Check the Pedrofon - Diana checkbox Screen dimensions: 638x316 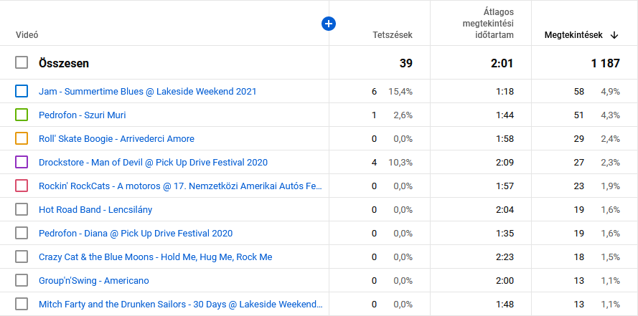click(22, 233)
